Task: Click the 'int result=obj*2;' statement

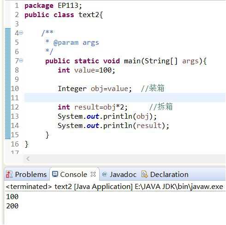Action: (x=93, y=107)
